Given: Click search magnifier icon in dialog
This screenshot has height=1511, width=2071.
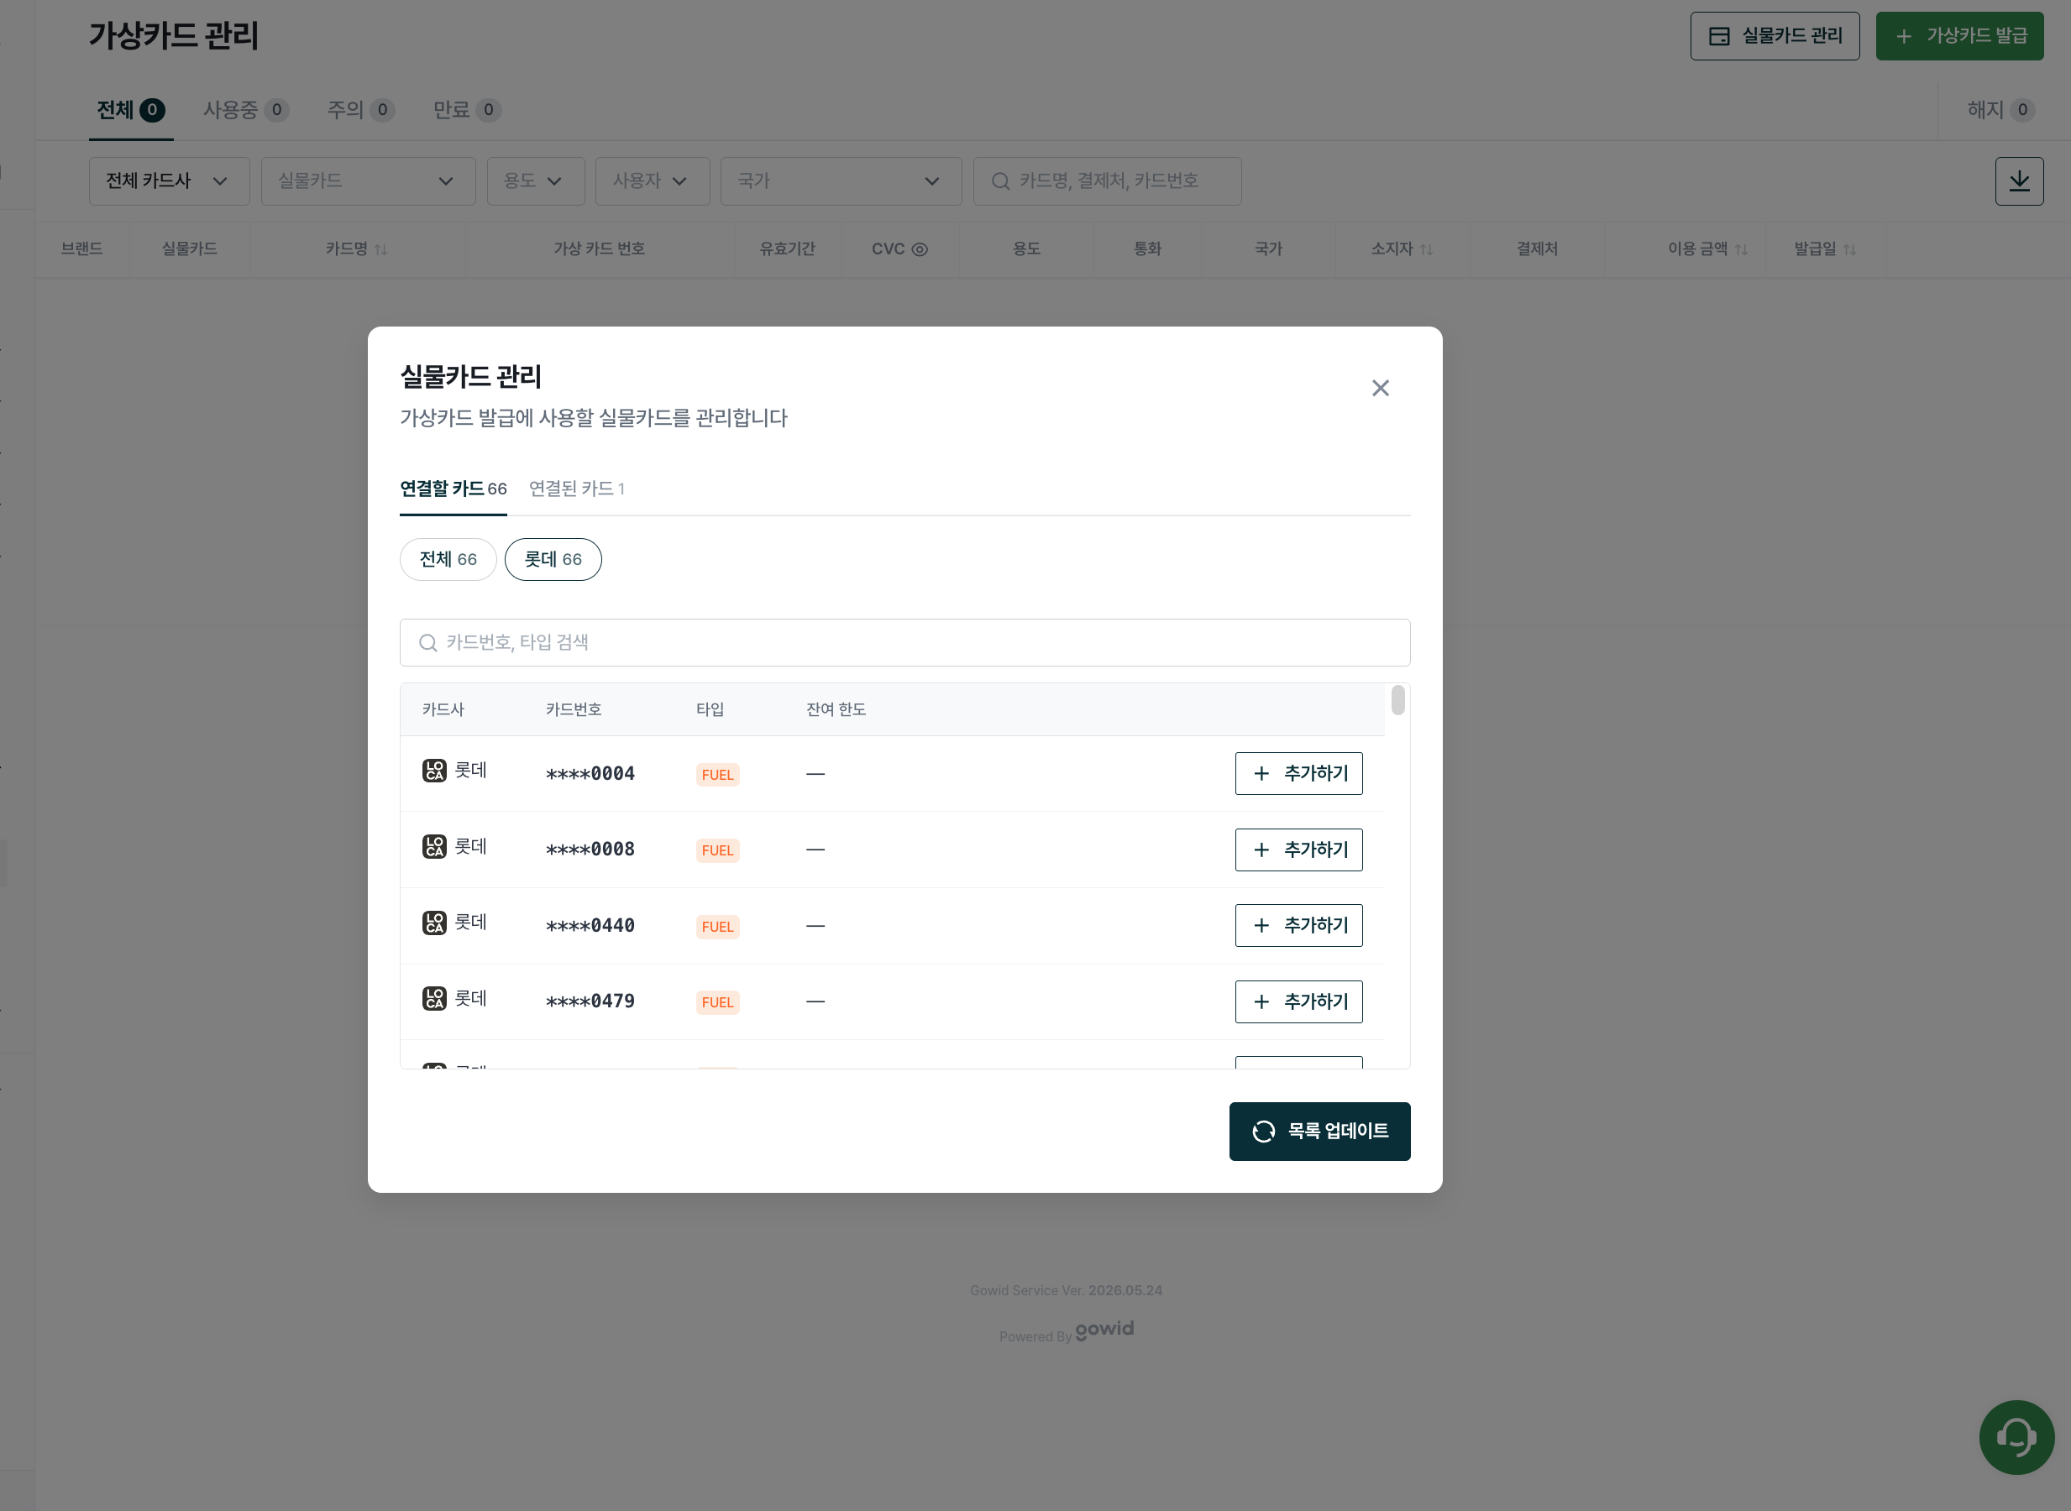Looking at the screenshot, I should (x=427, y=643).
